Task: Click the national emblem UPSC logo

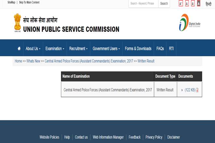Action: coord(17,23)
